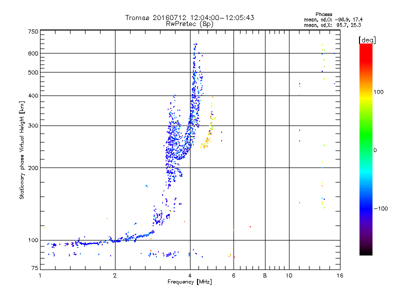
Task: Click the 'mean, sd,O: -96.9, 17.4' line
Action: coord(333,19)
